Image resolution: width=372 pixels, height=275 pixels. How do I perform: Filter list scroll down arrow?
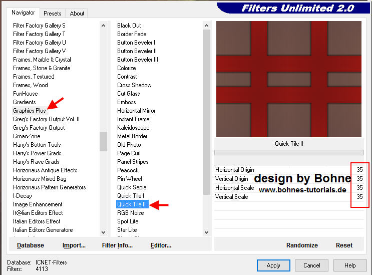tap(206, 232)
